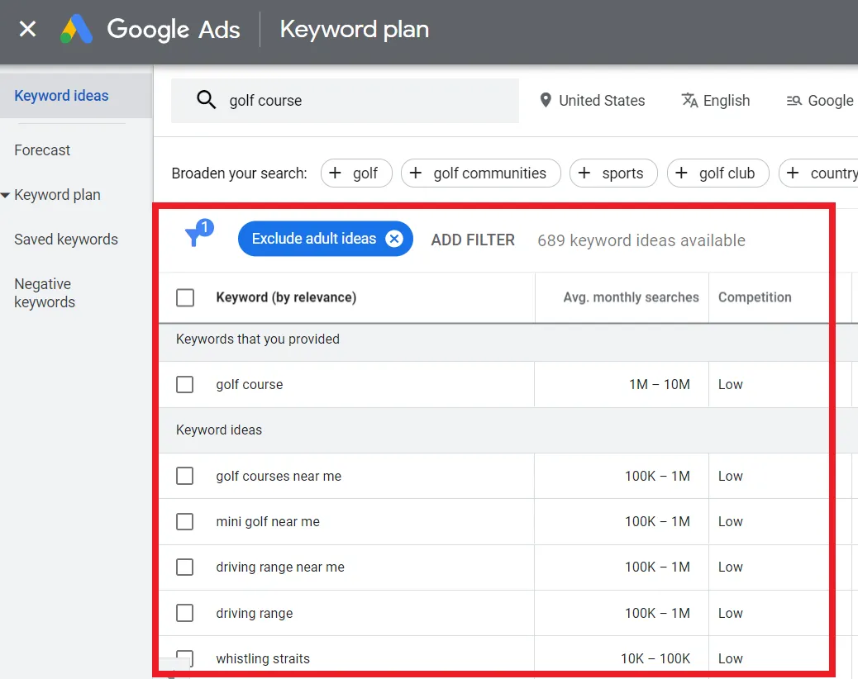858x679 pixels.
Task: Go to Saved keywords in sidebar
Action: (x=66, y=240)
